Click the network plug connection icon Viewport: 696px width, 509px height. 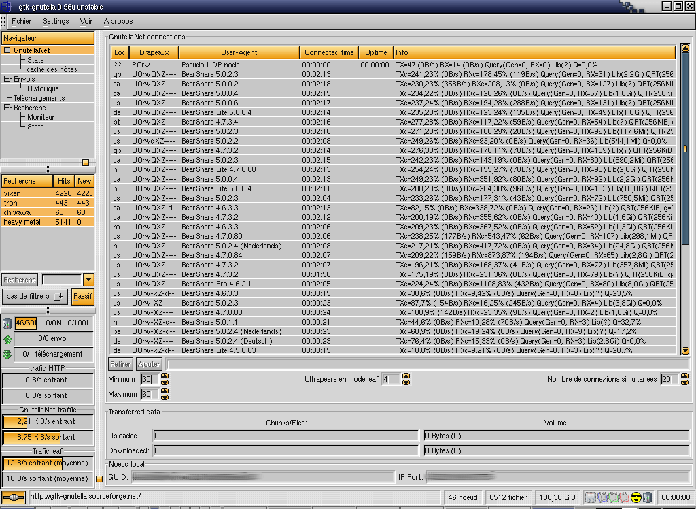coord(13,497)
